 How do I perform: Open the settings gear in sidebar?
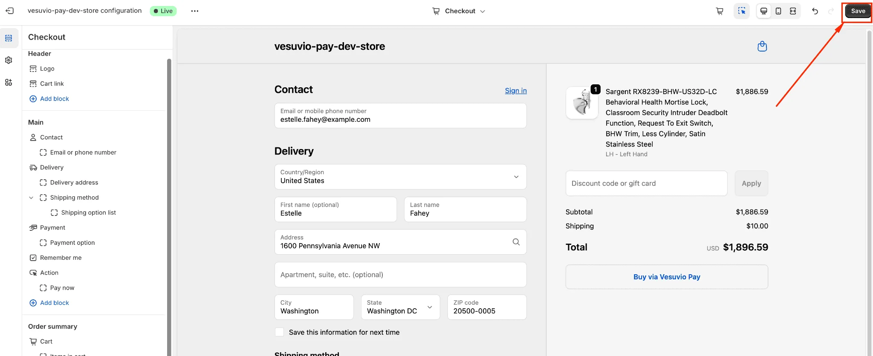click(9, 60)
